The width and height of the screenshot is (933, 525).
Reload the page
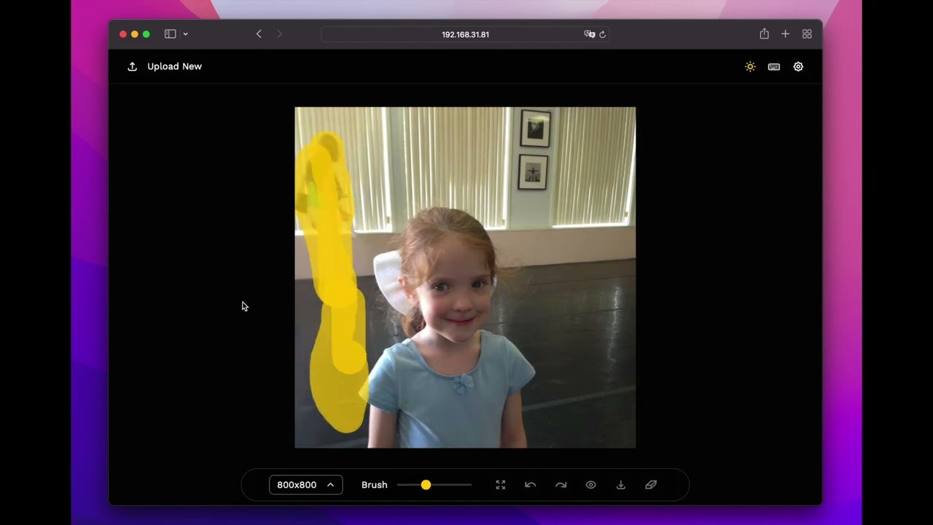602,34
